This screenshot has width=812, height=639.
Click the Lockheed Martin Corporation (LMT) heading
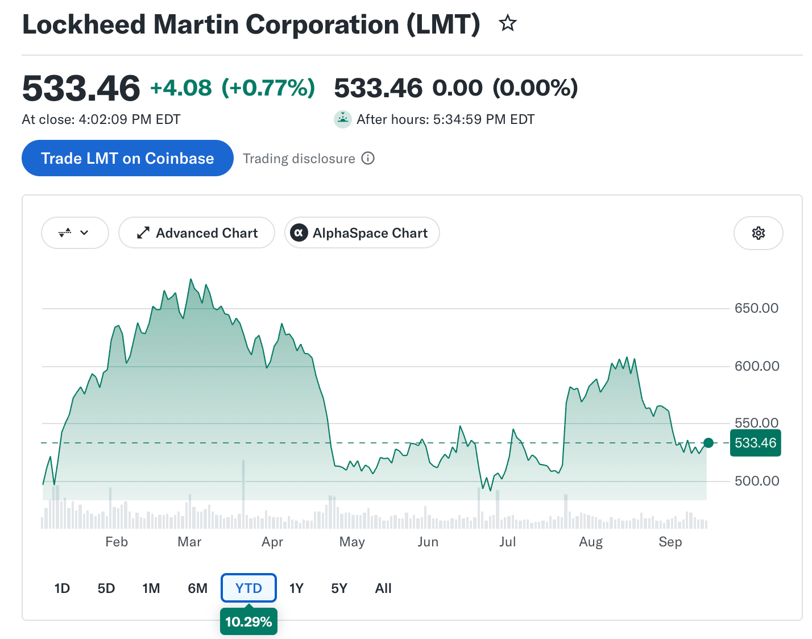click(251, 24)
